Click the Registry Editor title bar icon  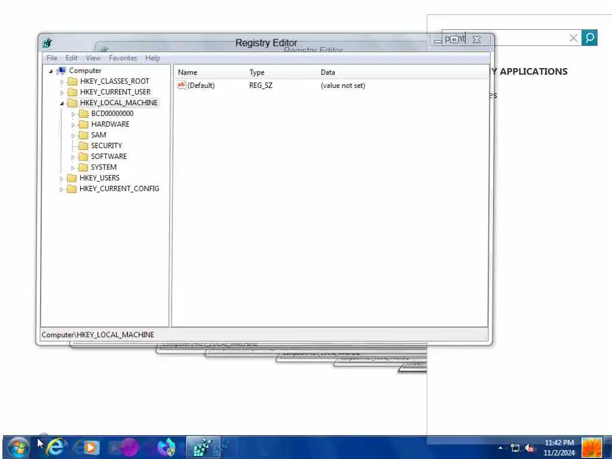coord(47,43)
